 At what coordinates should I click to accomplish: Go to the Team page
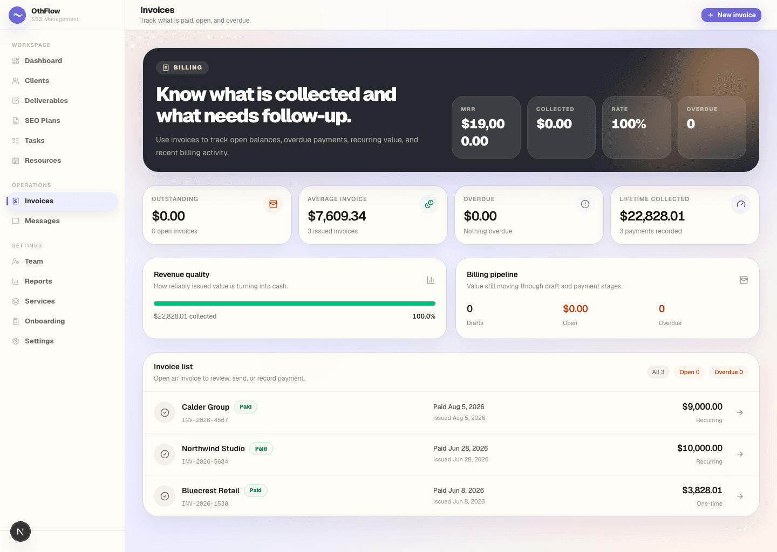[x=62, y=261]
